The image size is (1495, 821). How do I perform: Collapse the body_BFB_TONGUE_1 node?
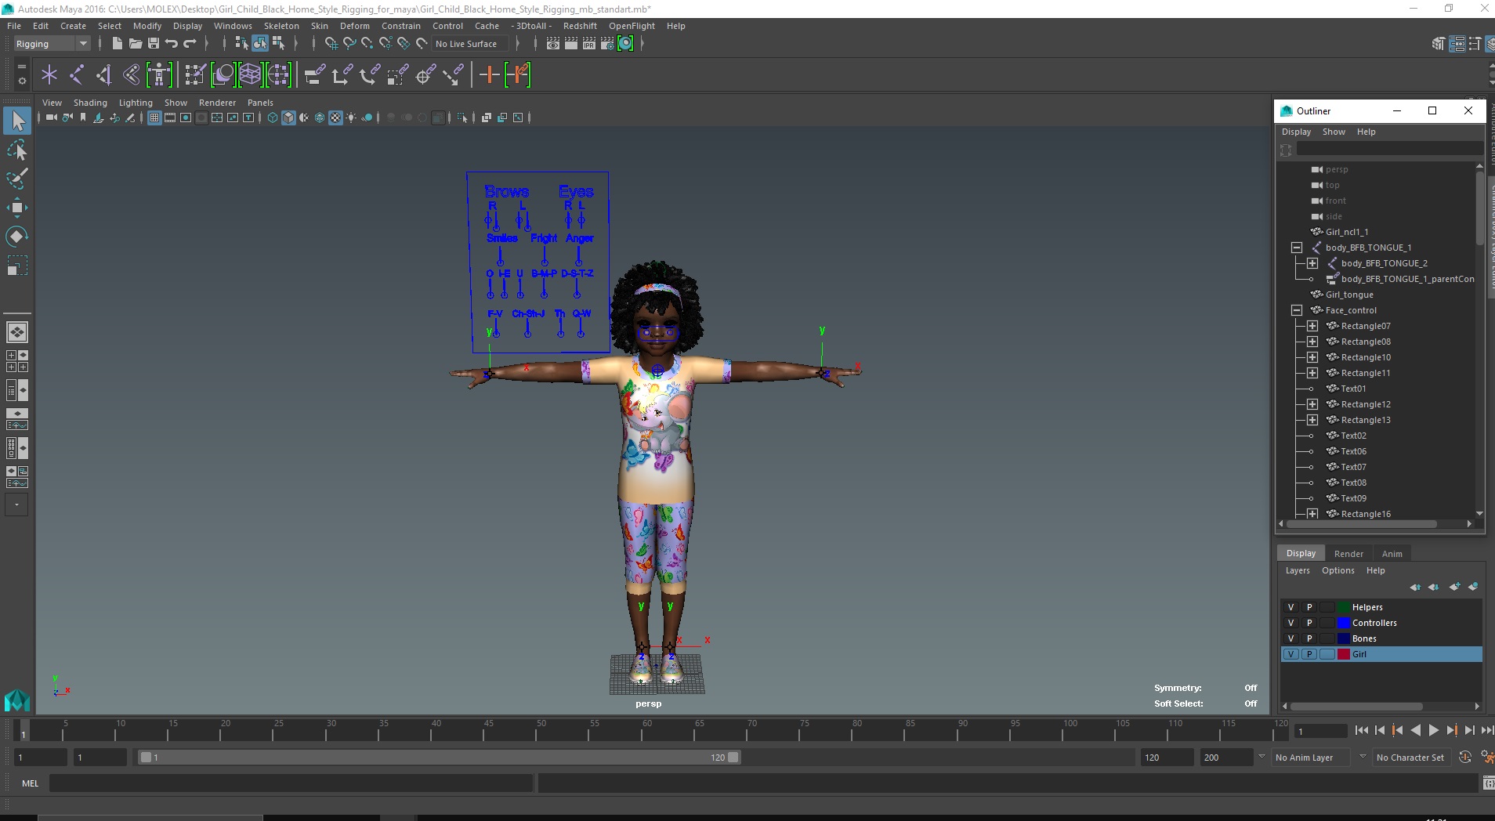1297,248
